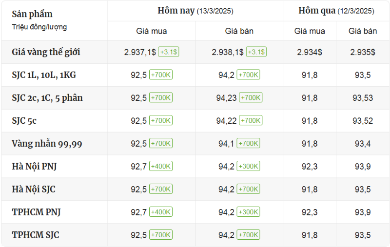Click yesterday's 93,53 sell price cell
The height and width of the screenshot is (247, 390).
363,98
